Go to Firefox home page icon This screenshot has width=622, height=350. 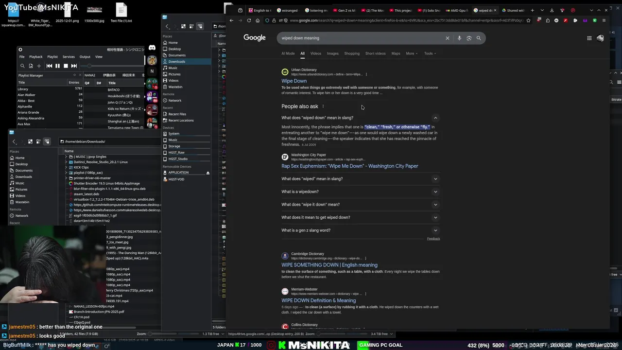(258, 20)
